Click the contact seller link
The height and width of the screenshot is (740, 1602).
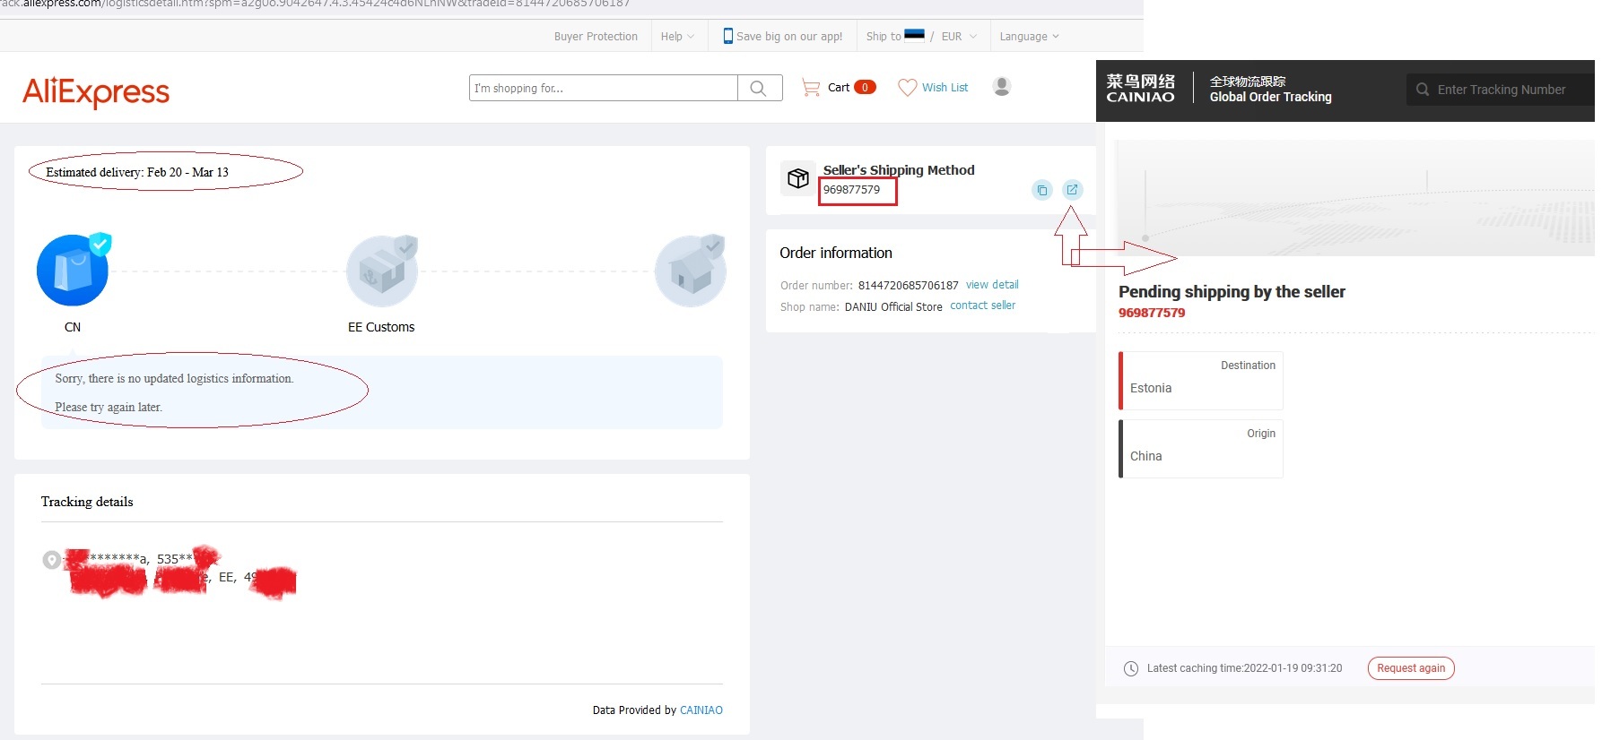click(982, 305)
